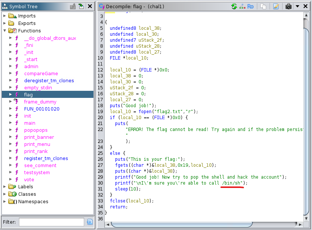Image resolution: width=312 pixels, height=230 pixels.
Task: Click the function icon beside empty_stdin
Action: click(17, 87)
